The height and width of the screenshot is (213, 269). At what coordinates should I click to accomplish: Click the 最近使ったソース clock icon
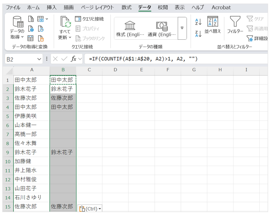(41, 29)
